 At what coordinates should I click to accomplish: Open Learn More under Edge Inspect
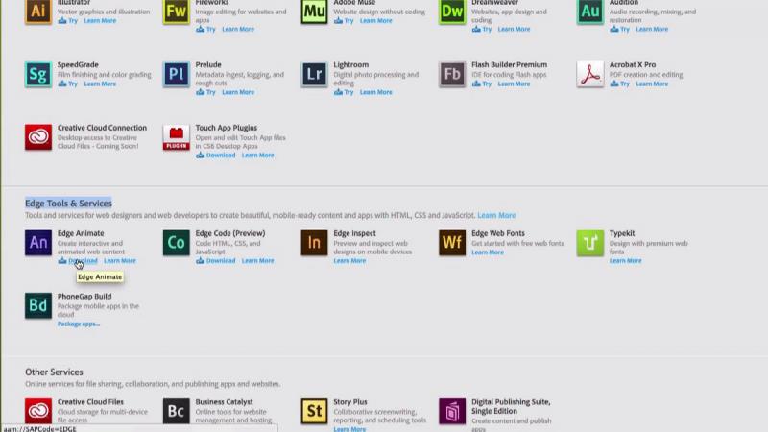[349, 261]
